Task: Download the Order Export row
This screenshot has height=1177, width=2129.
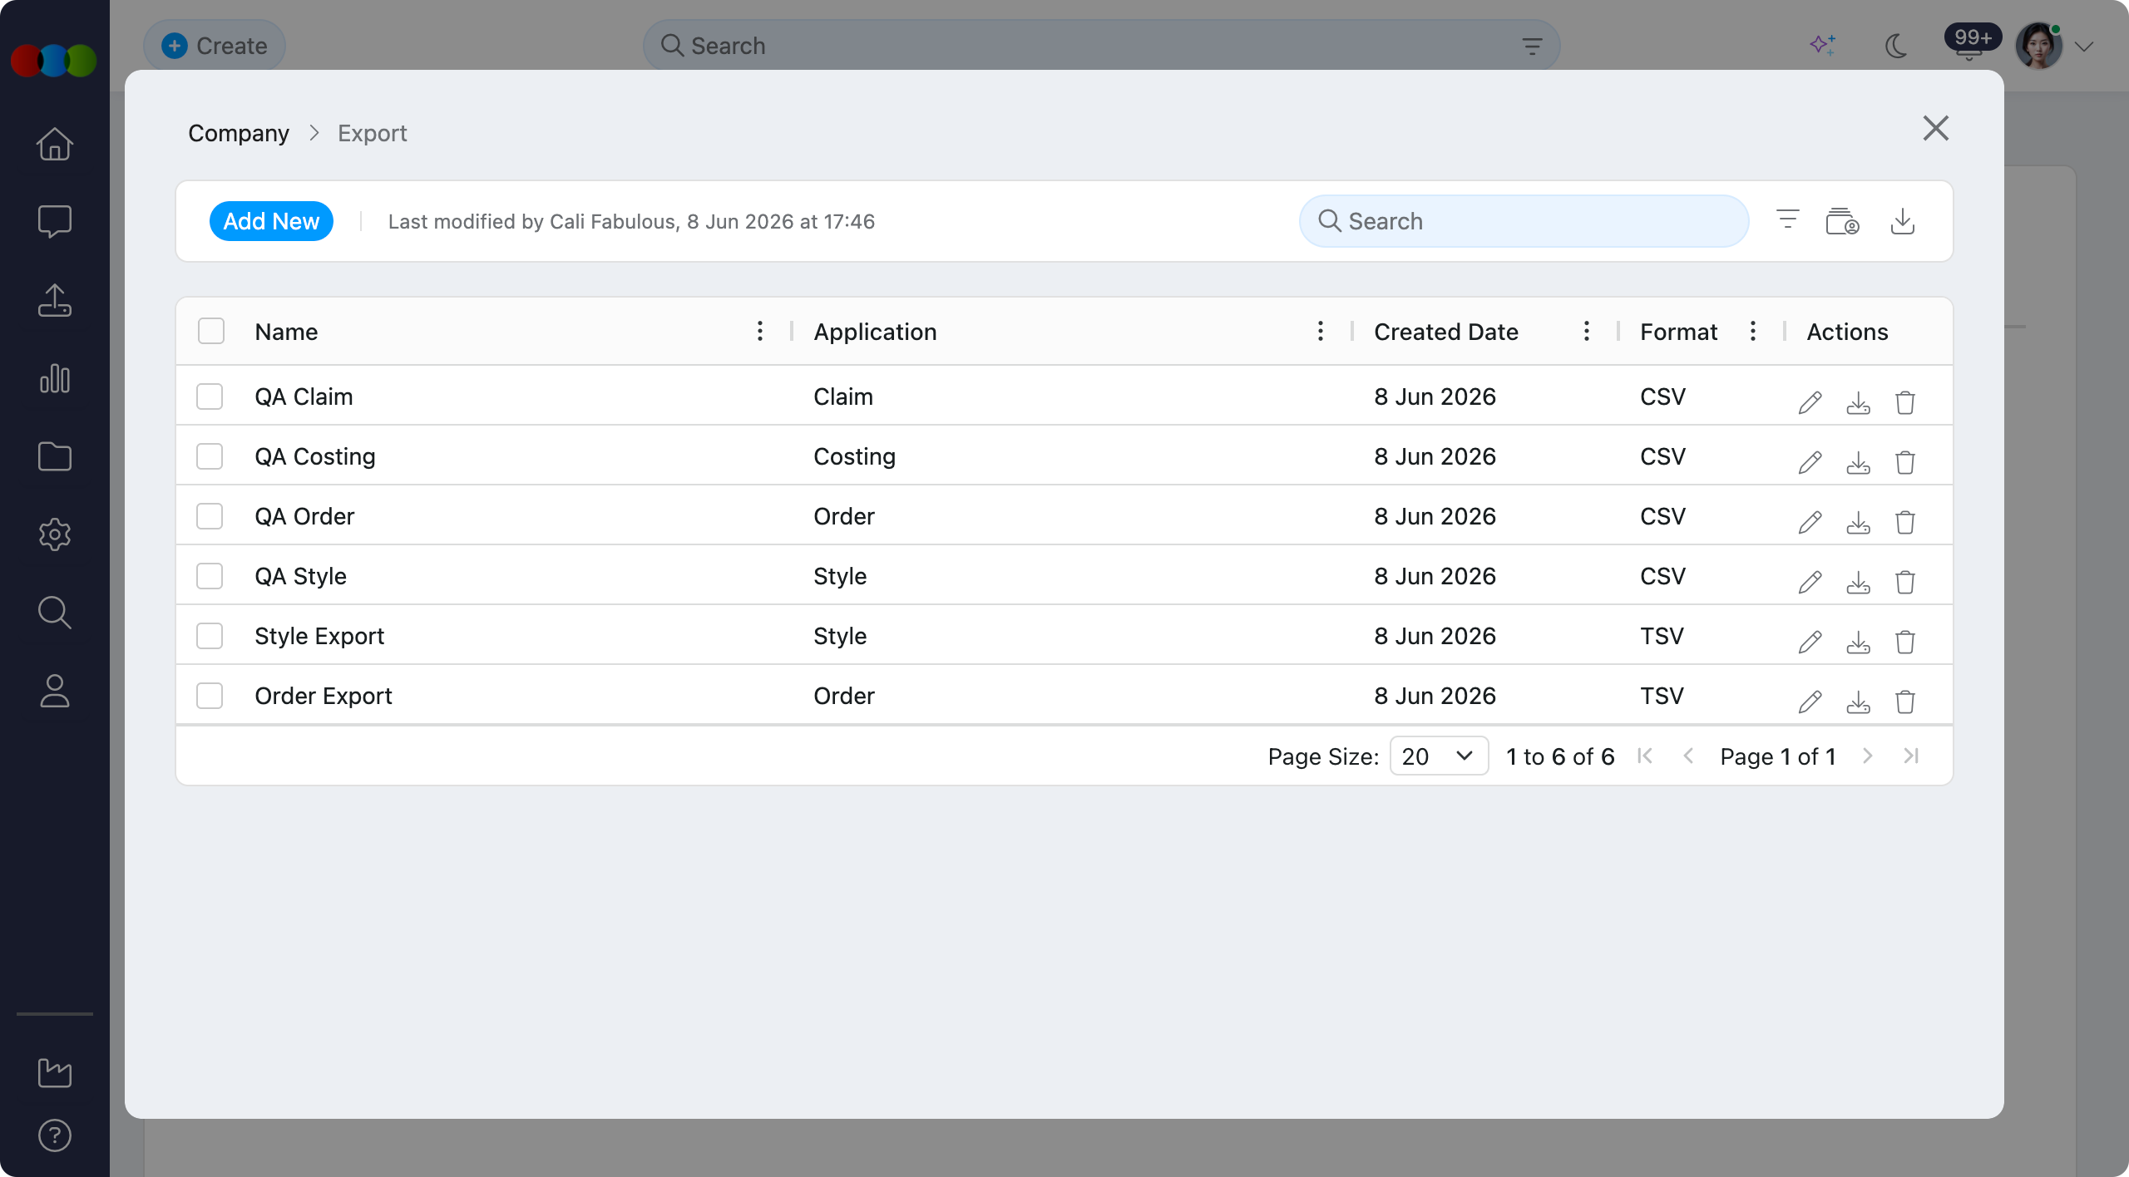Action: click(x=1858, y=702)
